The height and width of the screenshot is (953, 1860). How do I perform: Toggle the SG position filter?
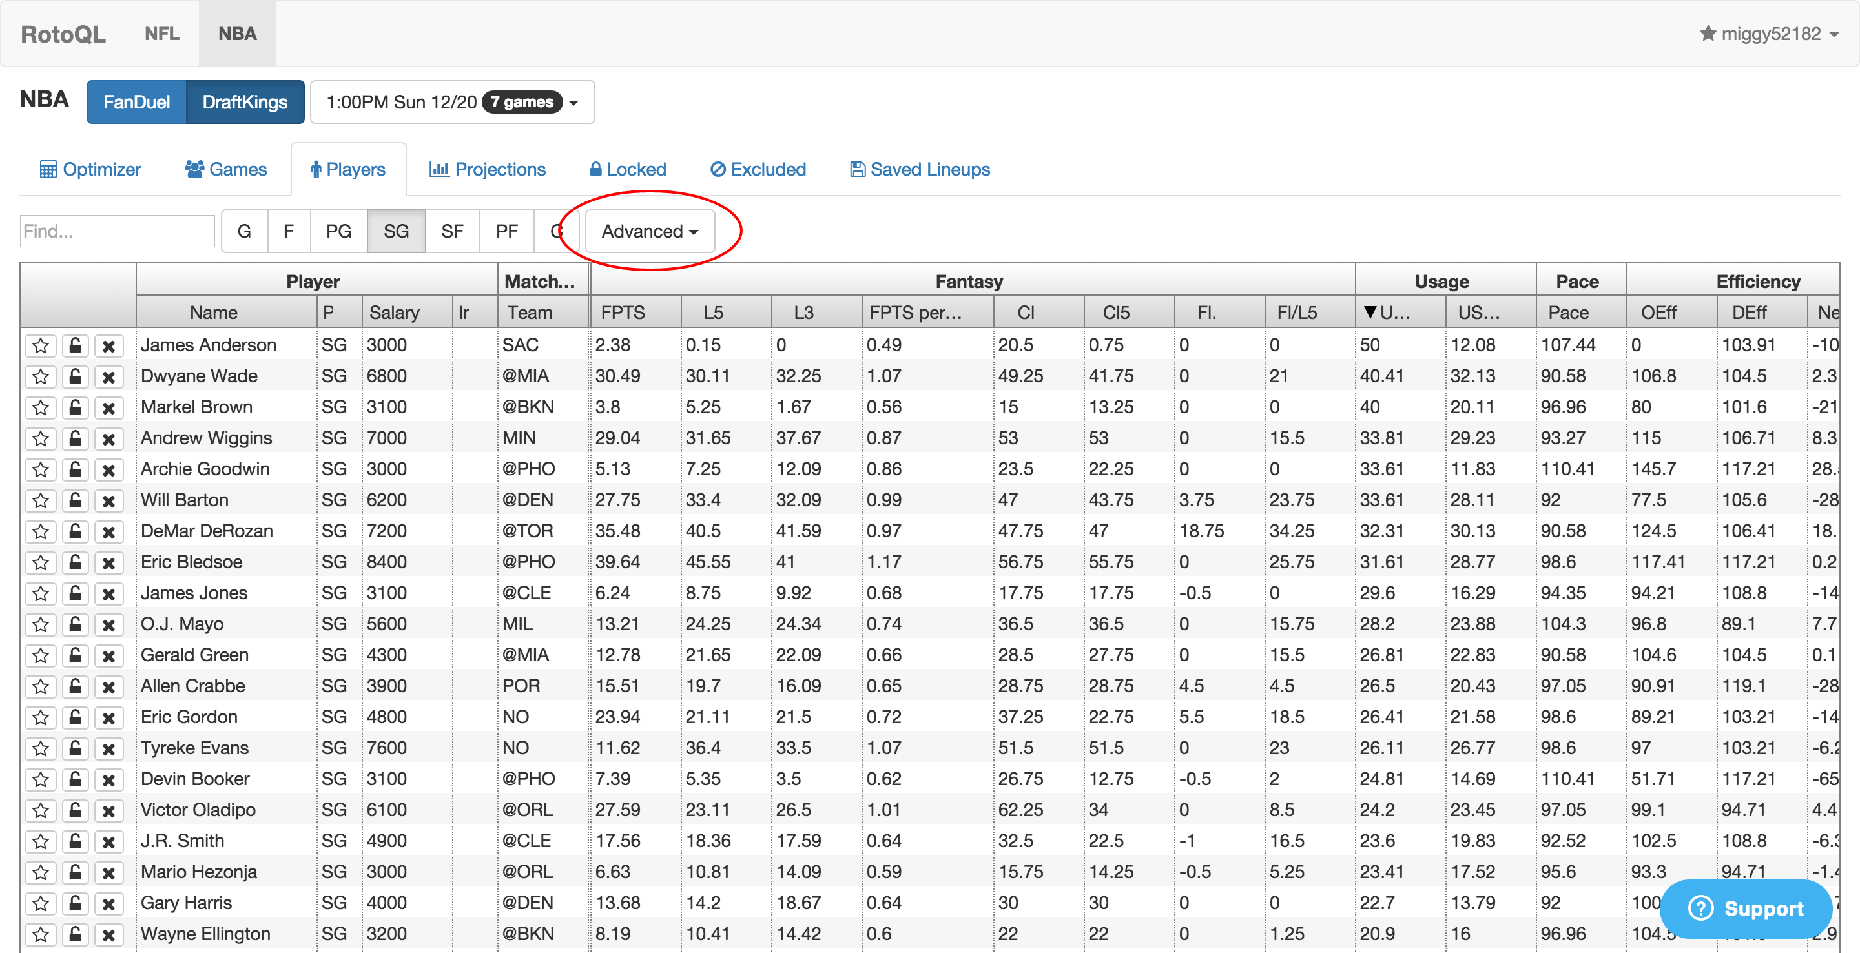coord(397,231)
